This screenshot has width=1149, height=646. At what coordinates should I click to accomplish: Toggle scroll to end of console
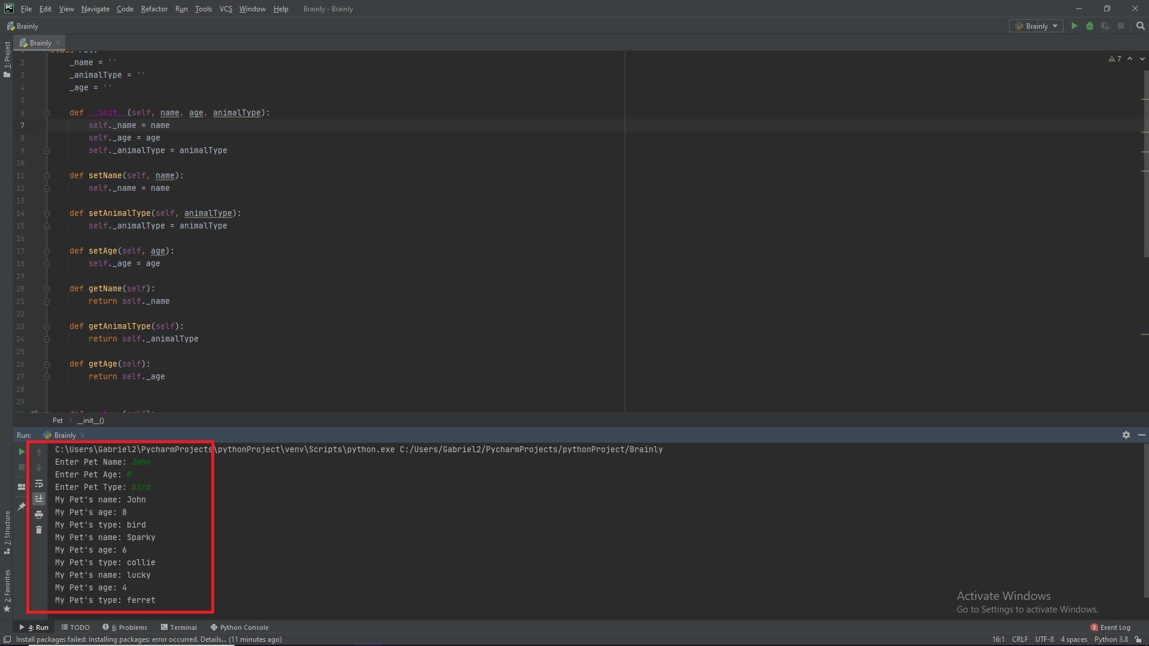tap(39, 499)
